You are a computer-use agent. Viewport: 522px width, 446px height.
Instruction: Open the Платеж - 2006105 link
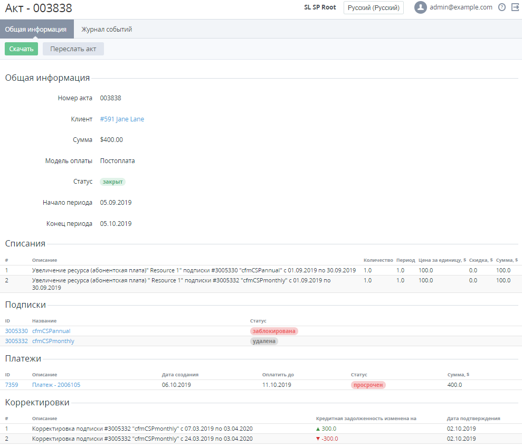(56, 385)
